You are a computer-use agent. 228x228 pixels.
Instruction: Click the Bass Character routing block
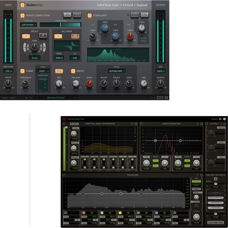[216, 198]
